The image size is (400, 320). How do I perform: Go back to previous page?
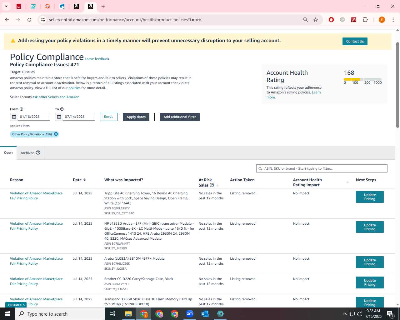(x=7, y=20)
